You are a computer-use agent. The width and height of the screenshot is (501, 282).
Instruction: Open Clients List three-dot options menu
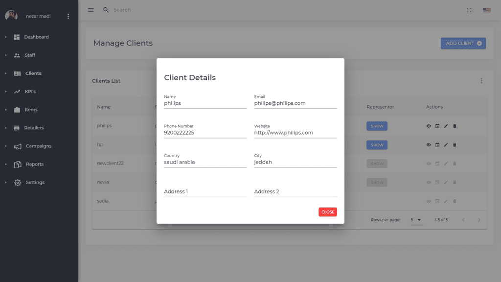click(x=481, y=81)
